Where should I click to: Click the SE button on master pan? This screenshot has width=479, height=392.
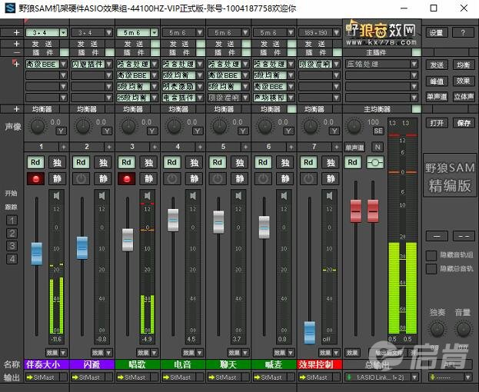[378, 131]
